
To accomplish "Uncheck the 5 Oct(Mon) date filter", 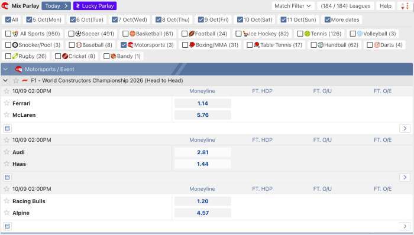I will point(29,19).
